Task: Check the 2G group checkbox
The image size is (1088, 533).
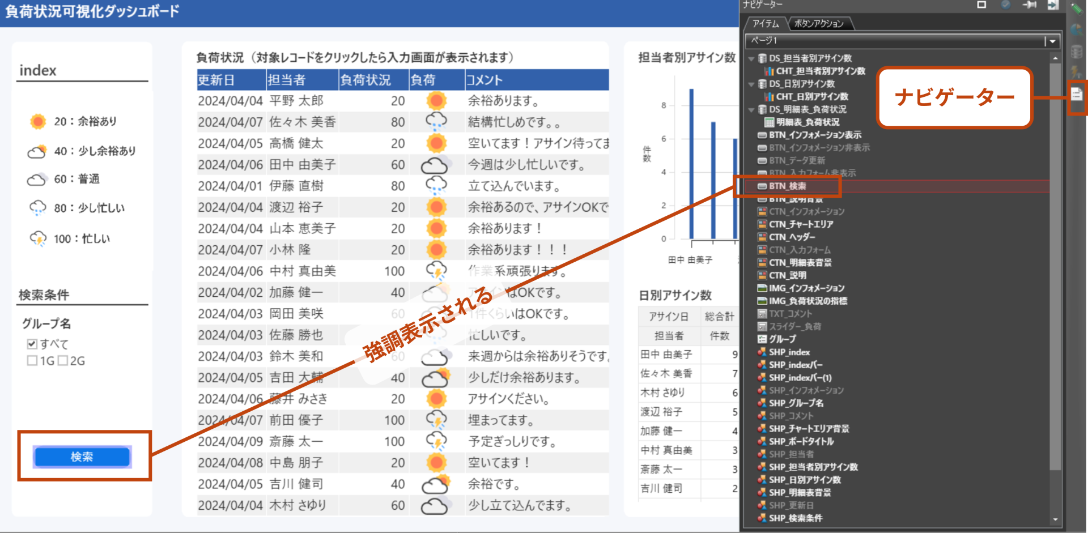Action: point(63,361)
